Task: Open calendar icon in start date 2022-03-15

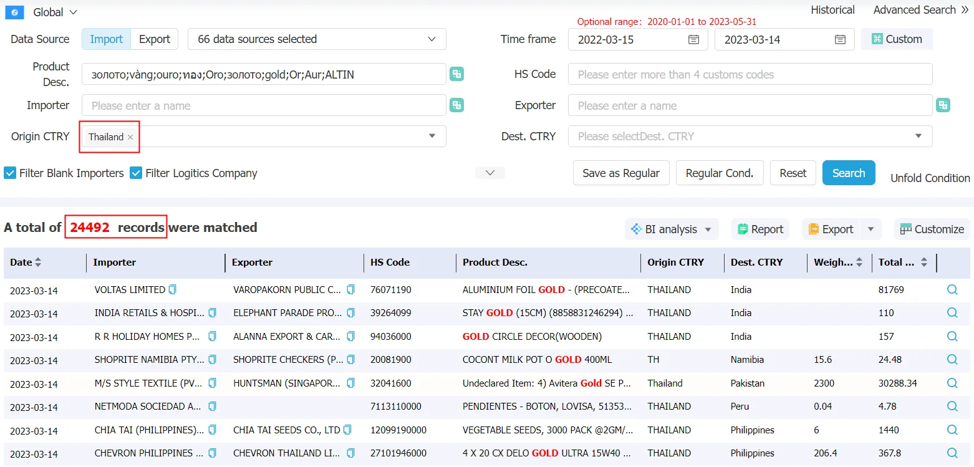Action: [693, 39]
